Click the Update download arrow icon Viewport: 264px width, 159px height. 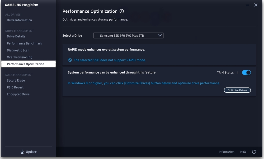(x=22, y=152)
